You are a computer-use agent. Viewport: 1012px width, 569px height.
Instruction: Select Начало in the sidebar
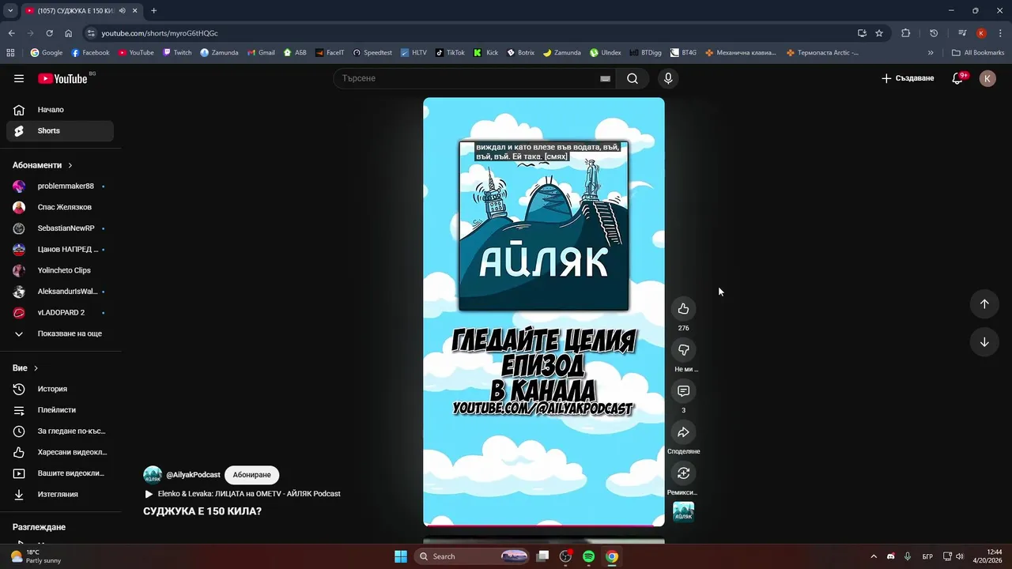(60, 110)
